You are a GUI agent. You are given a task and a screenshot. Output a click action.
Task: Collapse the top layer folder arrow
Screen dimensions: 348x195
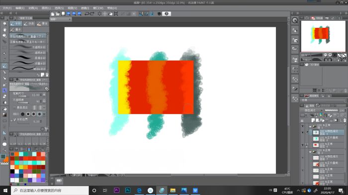tap(310, 127)
